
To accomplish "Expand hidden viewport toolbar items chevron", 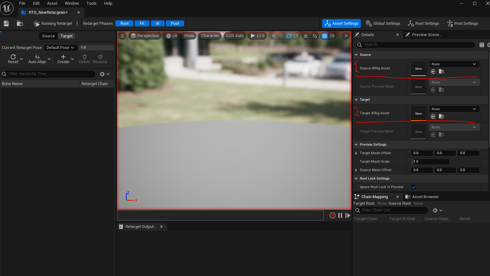I will pos(346,36).
